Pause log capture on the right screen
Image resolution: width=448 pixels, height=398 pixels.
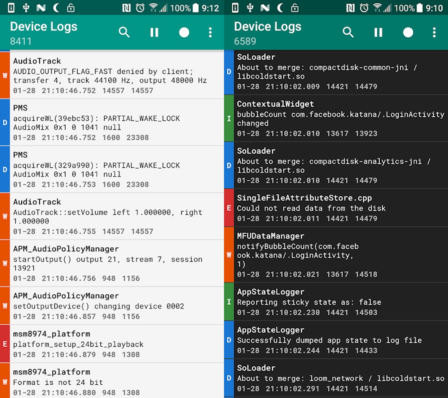tap(378, 32)
